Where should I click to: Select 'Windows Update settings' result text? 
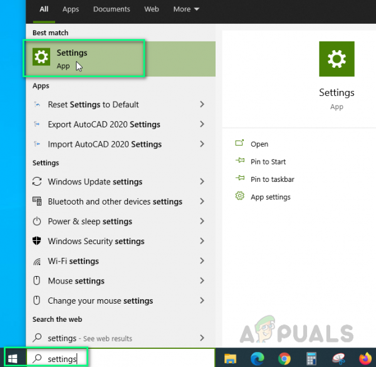click(x=95, y=182)
